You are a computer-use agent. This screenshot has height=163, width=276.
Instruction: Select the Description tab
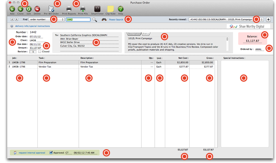click(x=134, y=34)
